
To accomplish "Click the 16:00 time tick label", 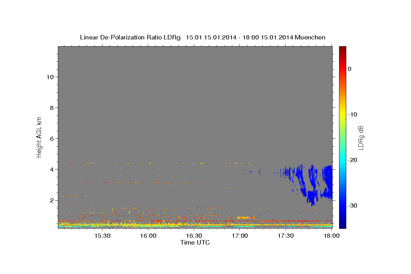I will tap(148, 236).
